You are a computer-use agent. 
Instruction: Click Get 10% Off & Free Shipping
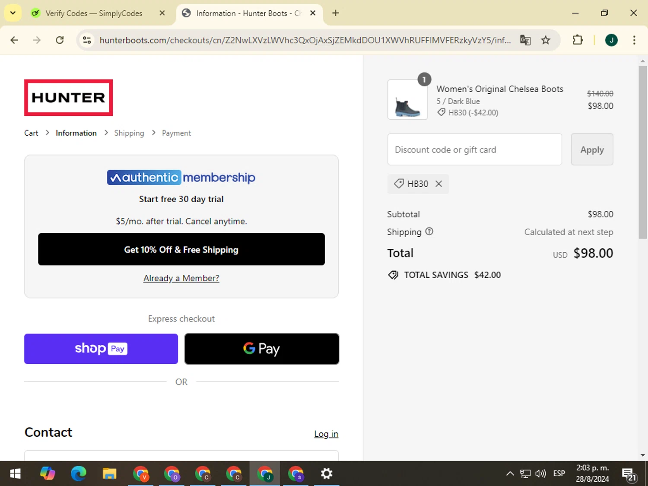pyautogui.click(x=181, y=249)
